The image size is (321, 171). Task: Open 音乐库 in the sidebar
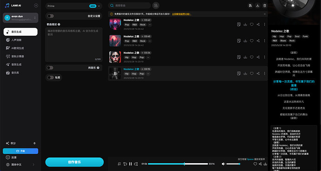[x=20, y=73]
